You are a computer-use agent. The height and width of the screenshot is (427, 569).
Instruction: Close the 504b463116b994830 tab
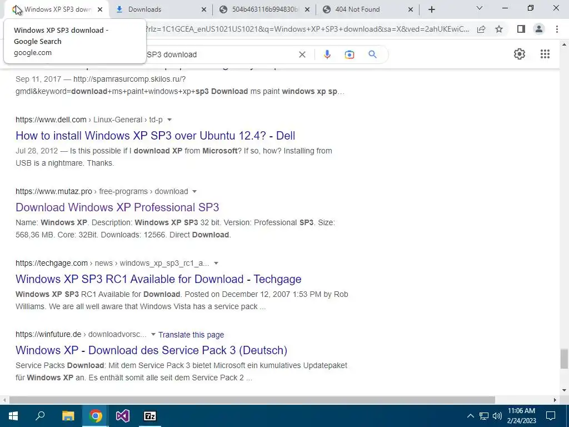[307, 9]
